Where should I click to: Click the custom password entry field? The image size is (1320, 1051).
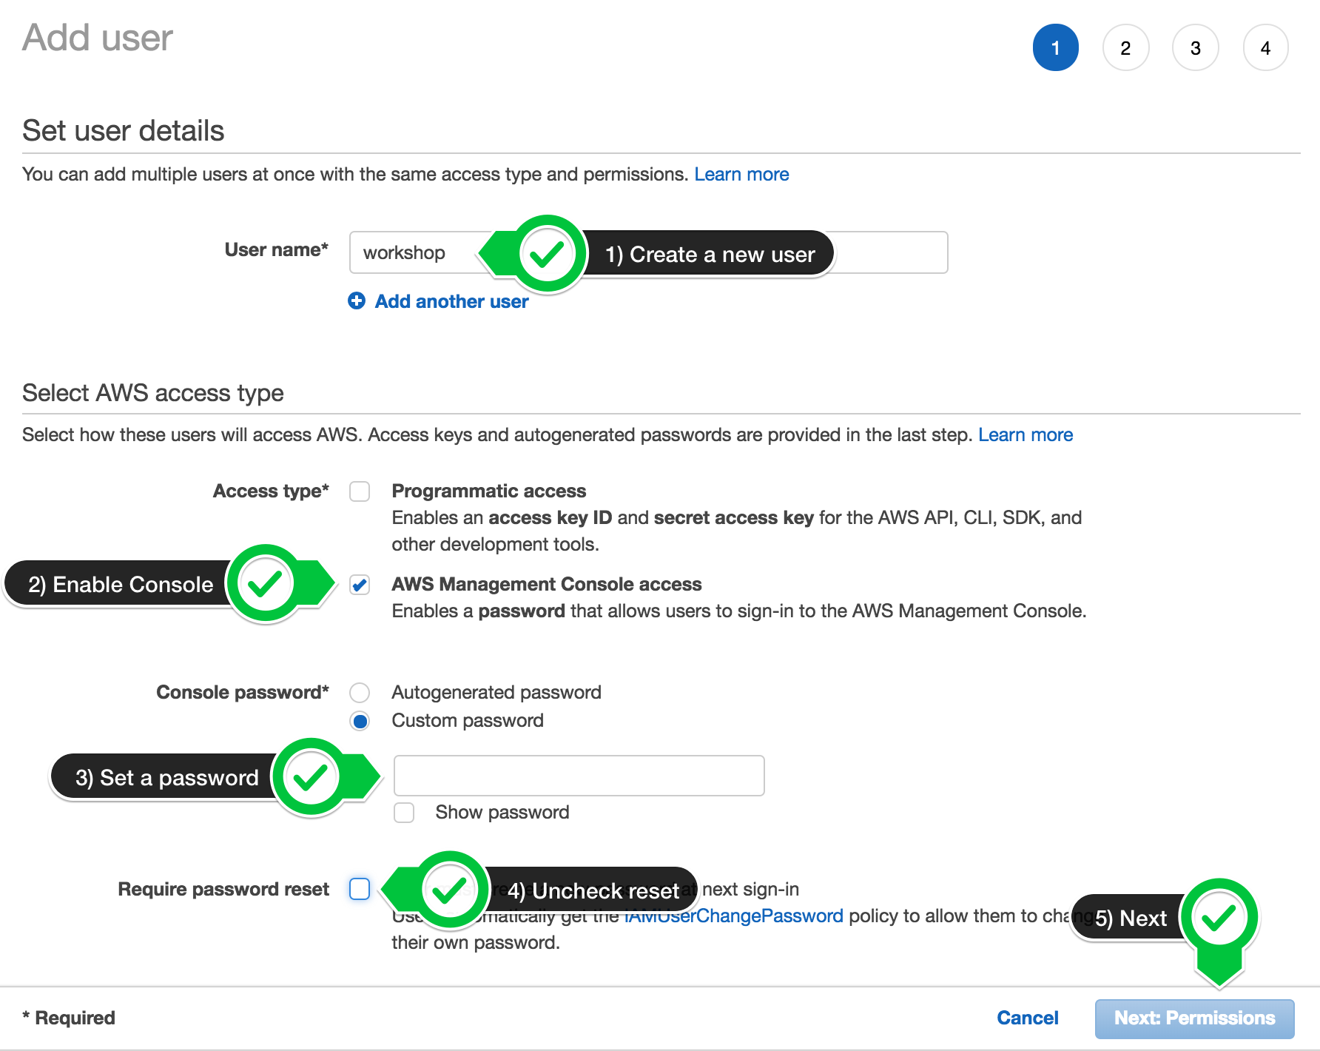[x=579, y=776]
